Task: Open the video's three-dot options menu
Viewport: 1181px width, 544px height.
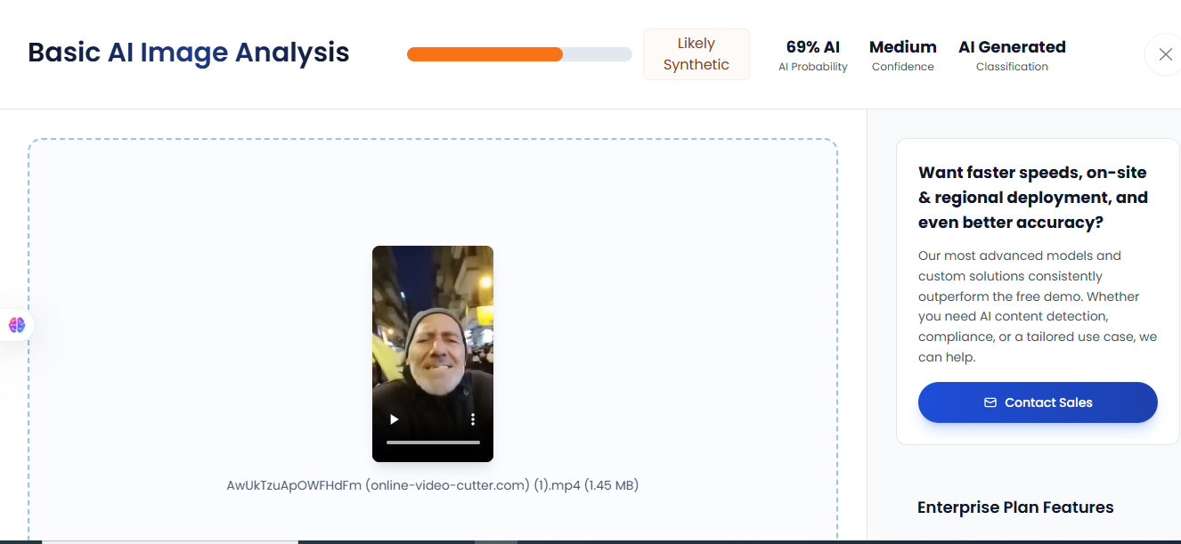Action: click(473, 419)
